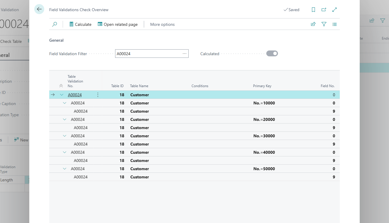Click the No.=20000 primary key cell

point(264,119)
